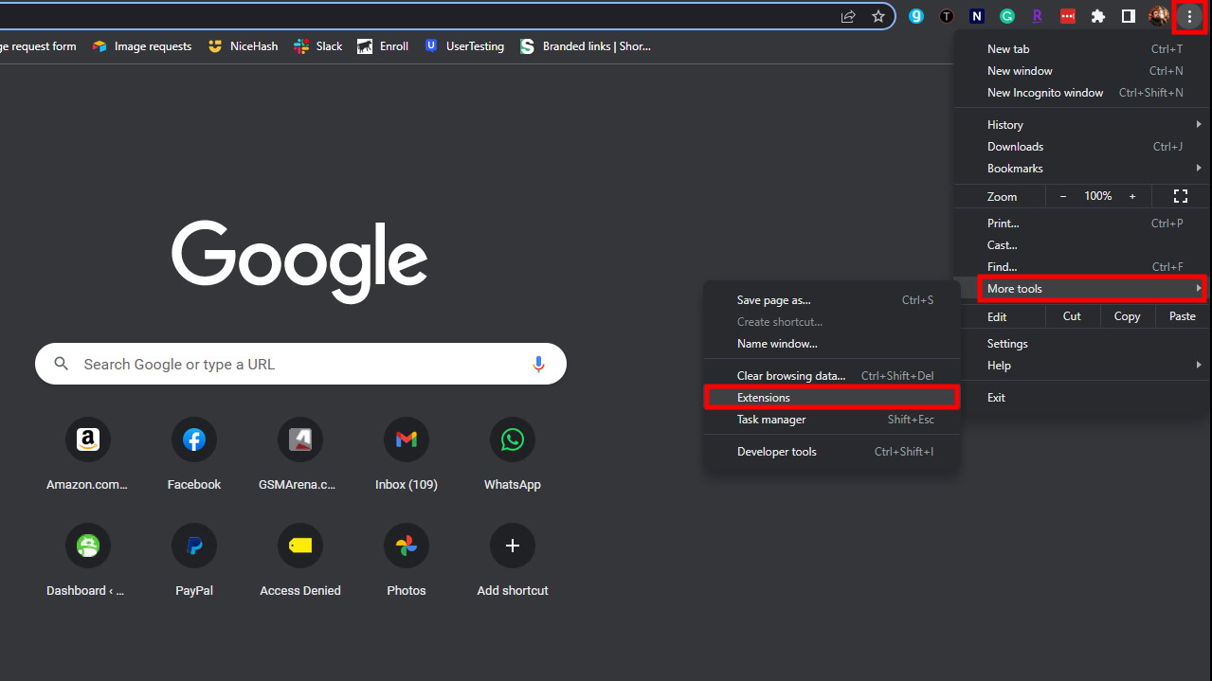Open the WhatsApp shortcut tile

tap(513, 455)
